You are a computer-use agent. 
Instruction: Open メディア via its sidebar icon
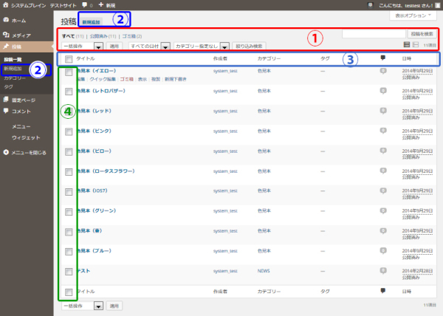pyautogui.click(x=7, y=35)
